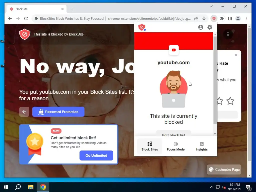
Task: Open File Explorer from taskbar
Action: [30, 187]
